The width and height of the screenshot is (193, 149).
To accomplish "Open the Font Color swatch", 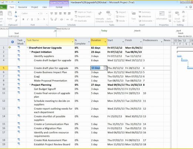I will [44, 19].
